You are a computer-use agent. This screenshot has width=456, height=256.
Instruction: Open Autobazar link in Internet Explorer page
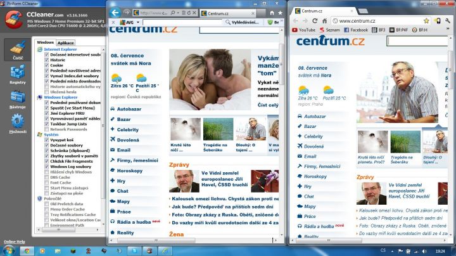(129, 109)
